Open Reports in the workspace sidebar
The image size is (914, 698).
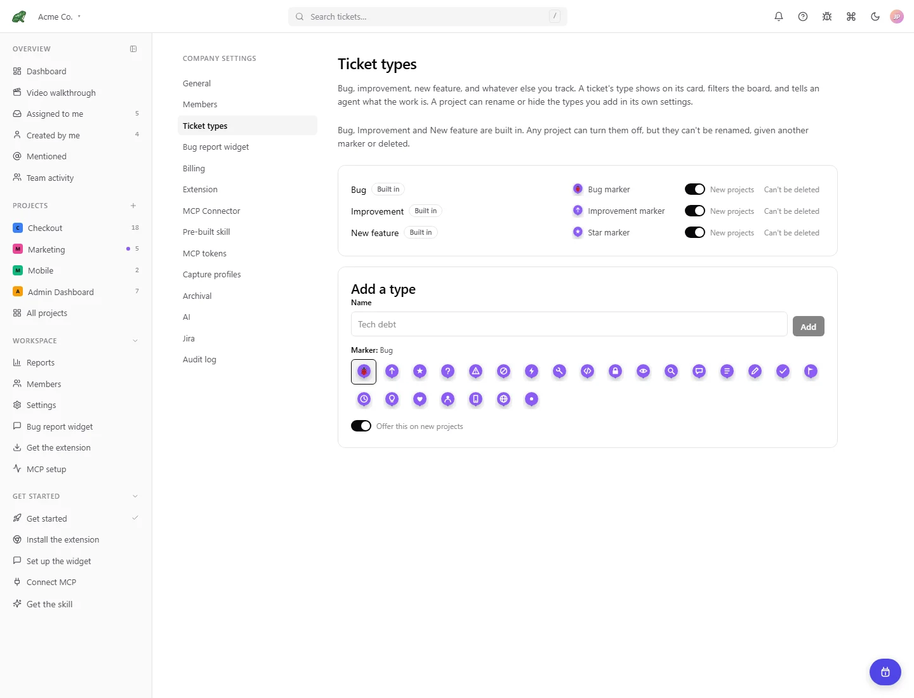click(76, 362)
